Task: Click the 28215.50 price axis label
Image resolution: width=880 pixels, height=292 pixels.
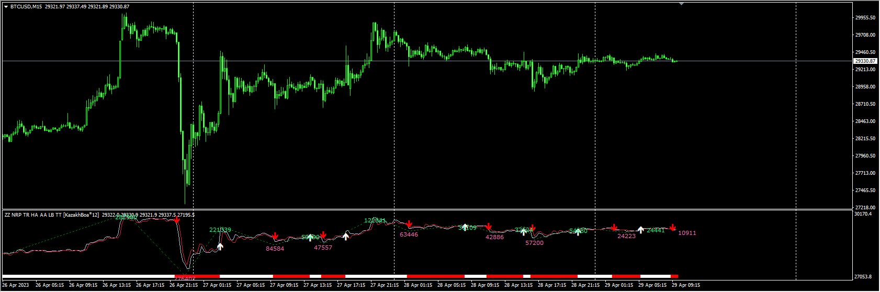Action: [x=865, y=138]
